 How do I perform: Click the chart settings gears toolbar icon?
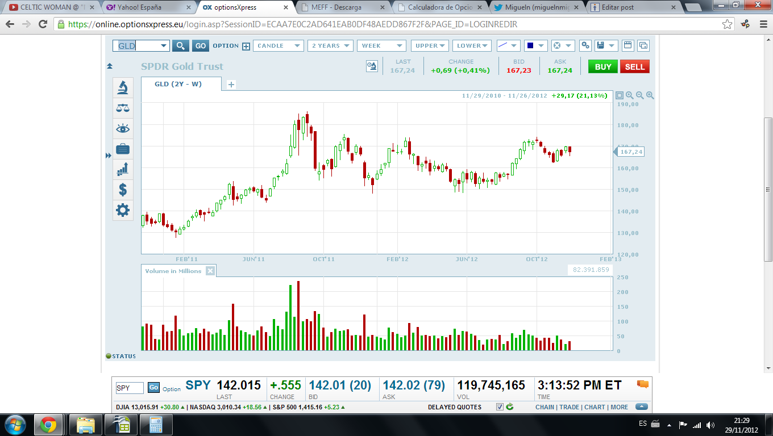click(585, 46)
